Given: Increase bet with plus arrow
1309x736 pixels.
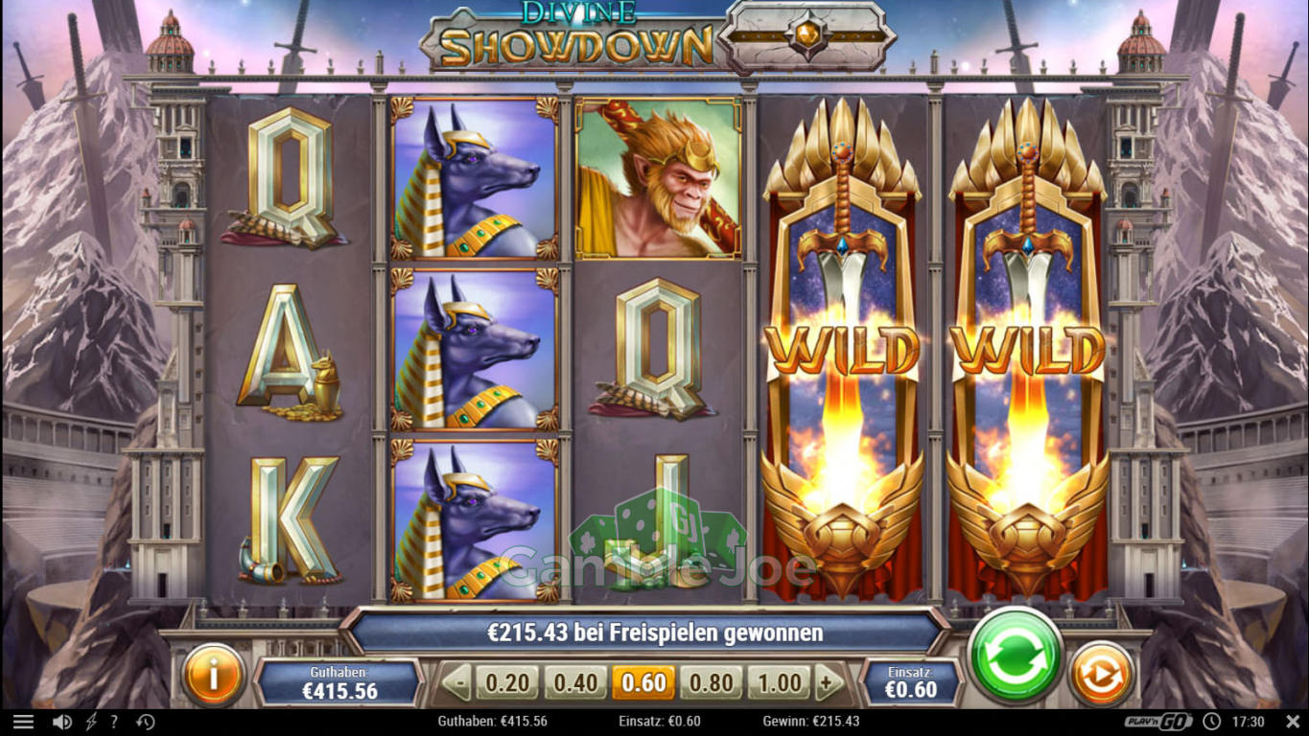Looking at the screenshot, I should click(827, 683).
